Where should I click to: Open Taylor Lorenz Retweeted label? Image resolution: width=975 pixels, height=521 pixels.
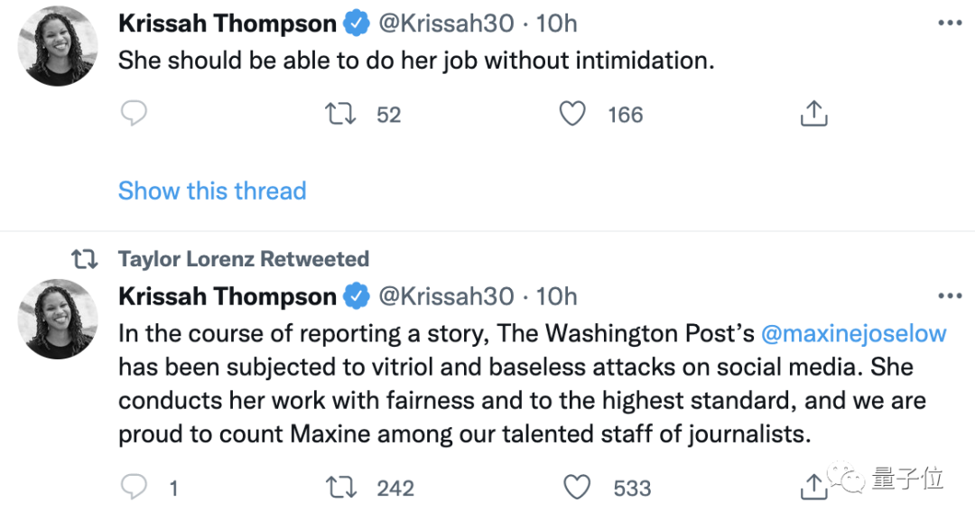pos(244,259)
